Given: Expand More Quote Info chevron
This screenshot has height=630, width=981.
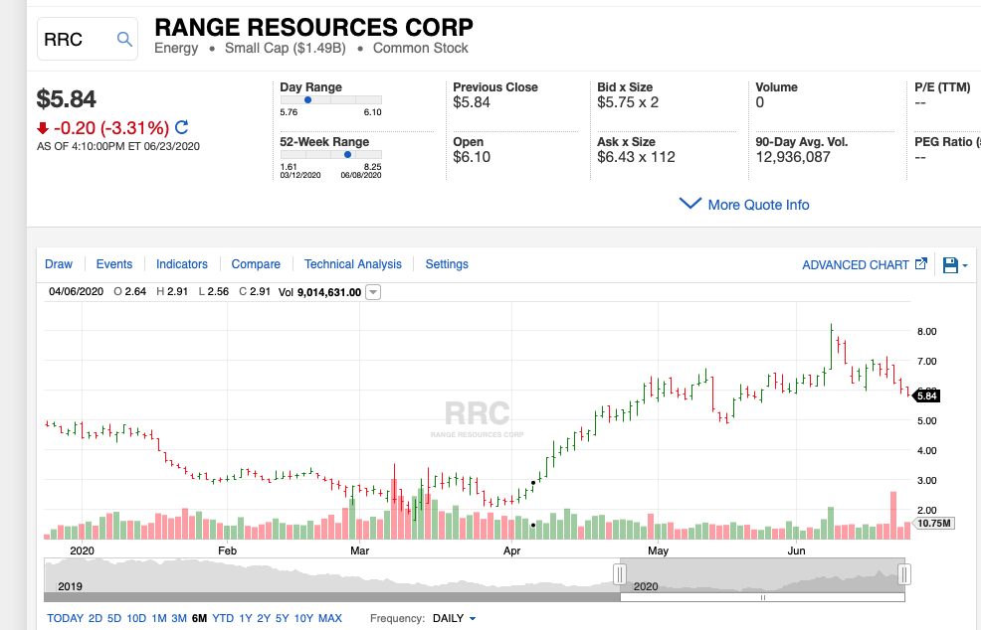Looking at the screenshot, I should (x=690, y=204).
